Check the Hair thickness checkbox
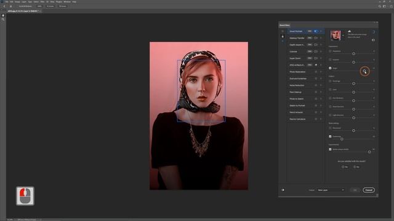Screen dimensions: 394x221 (330, 98)
